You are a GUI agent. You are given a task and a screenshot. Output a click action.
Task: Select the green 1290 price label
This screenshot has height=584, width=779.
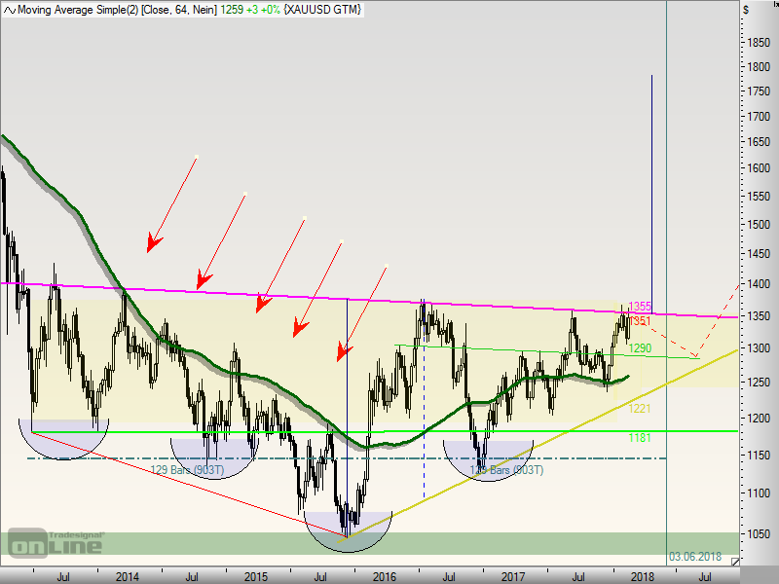pyautogui.click(x=640, y=347)
